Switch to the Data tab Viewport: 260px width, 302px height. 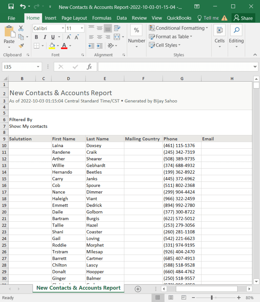[122, 18]
